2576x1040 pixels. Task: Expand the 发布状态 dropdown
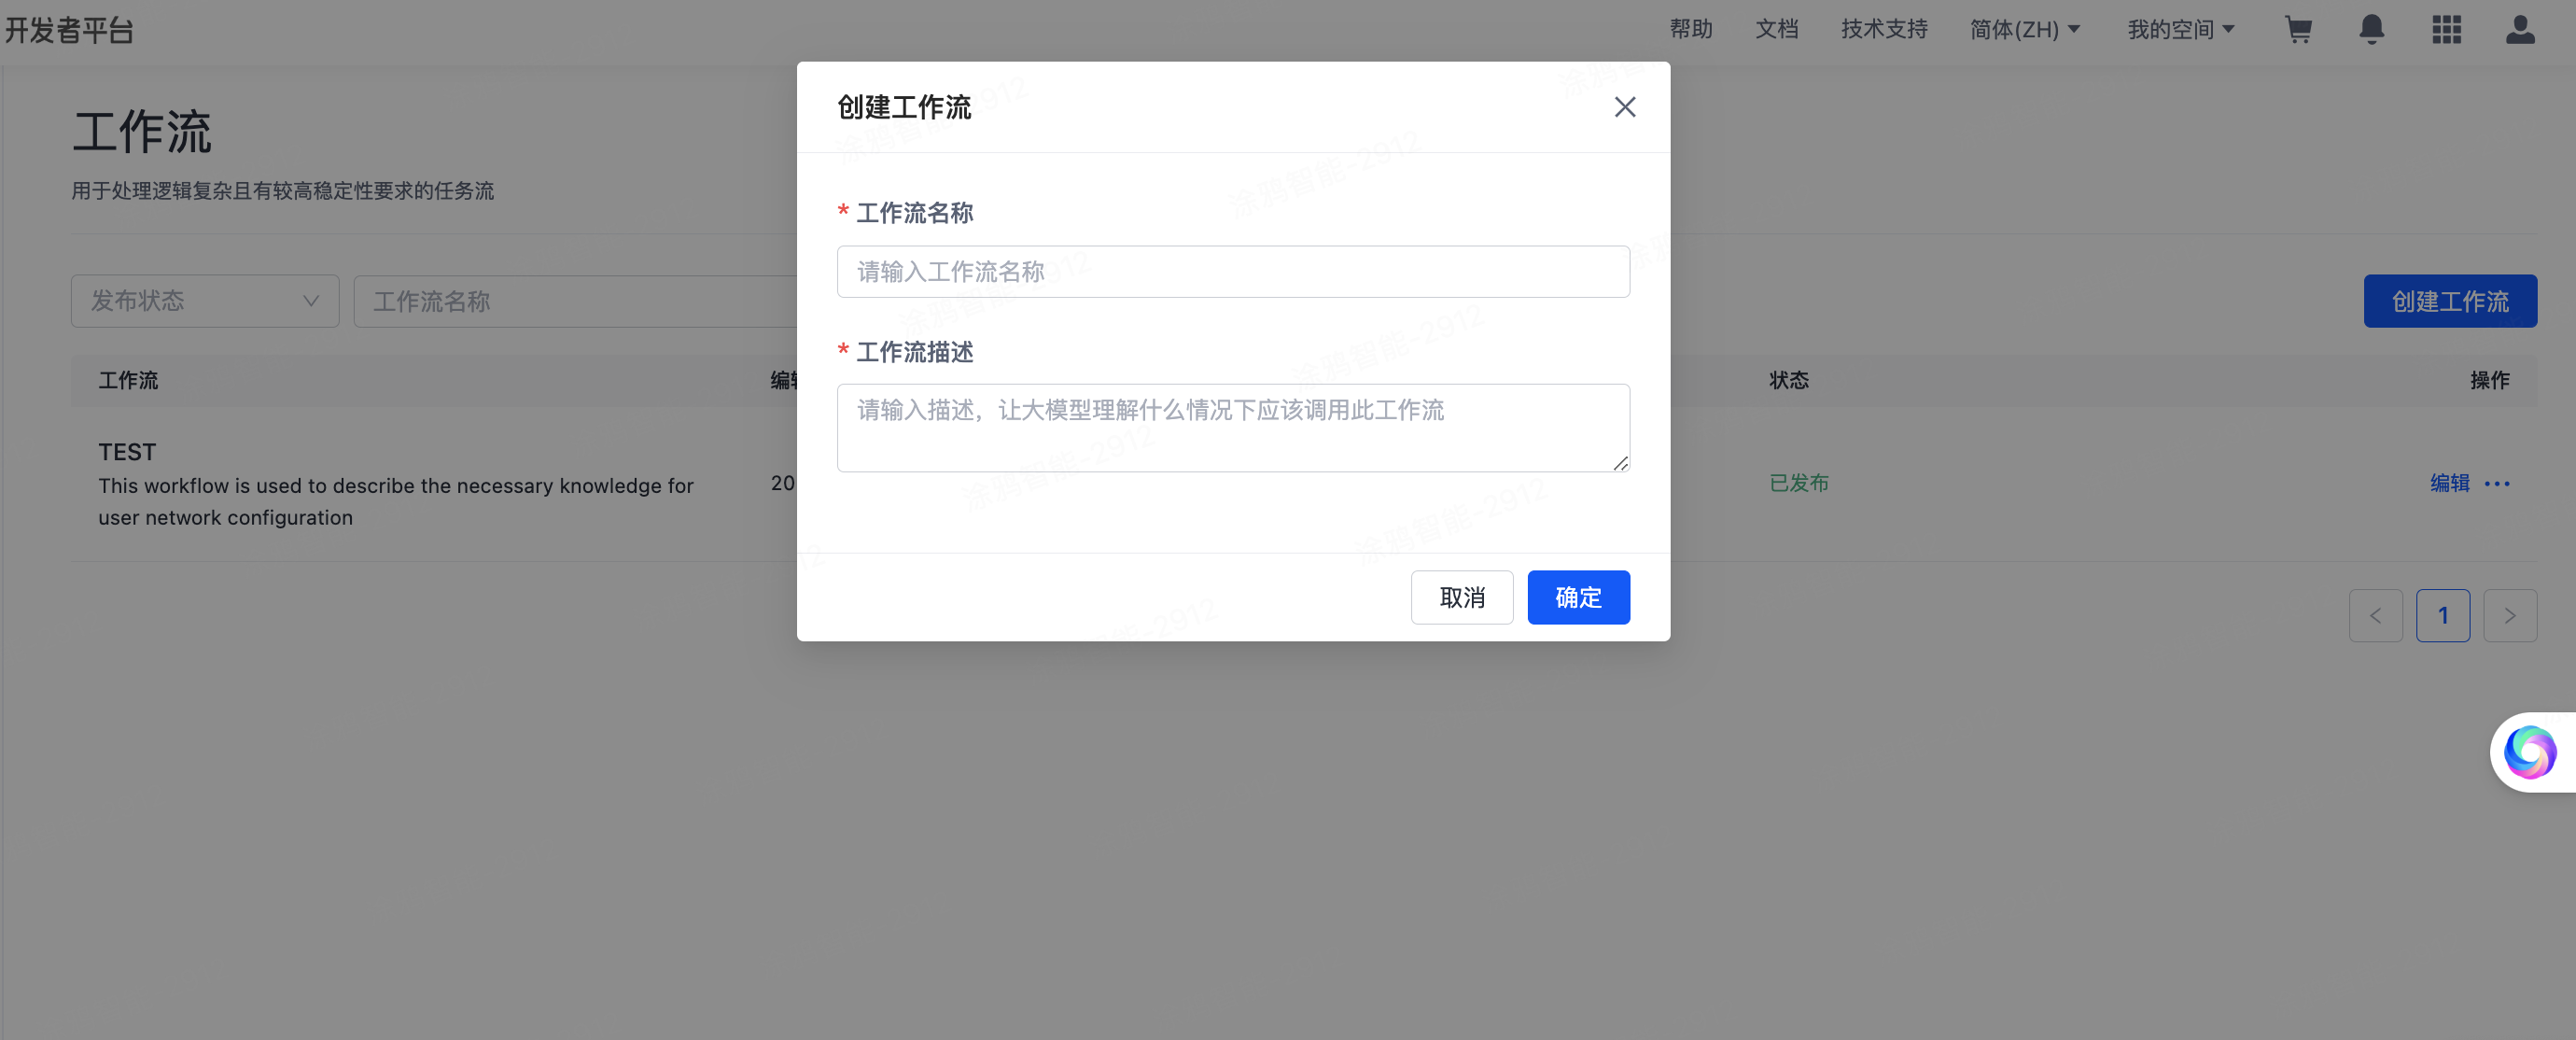pyautogui.click(x=205, y=301)
